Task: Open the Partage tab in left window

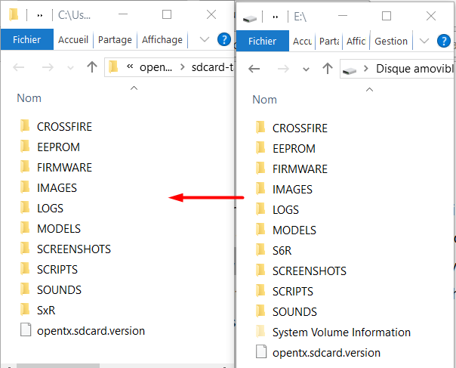Action: [x=115, y=40]
